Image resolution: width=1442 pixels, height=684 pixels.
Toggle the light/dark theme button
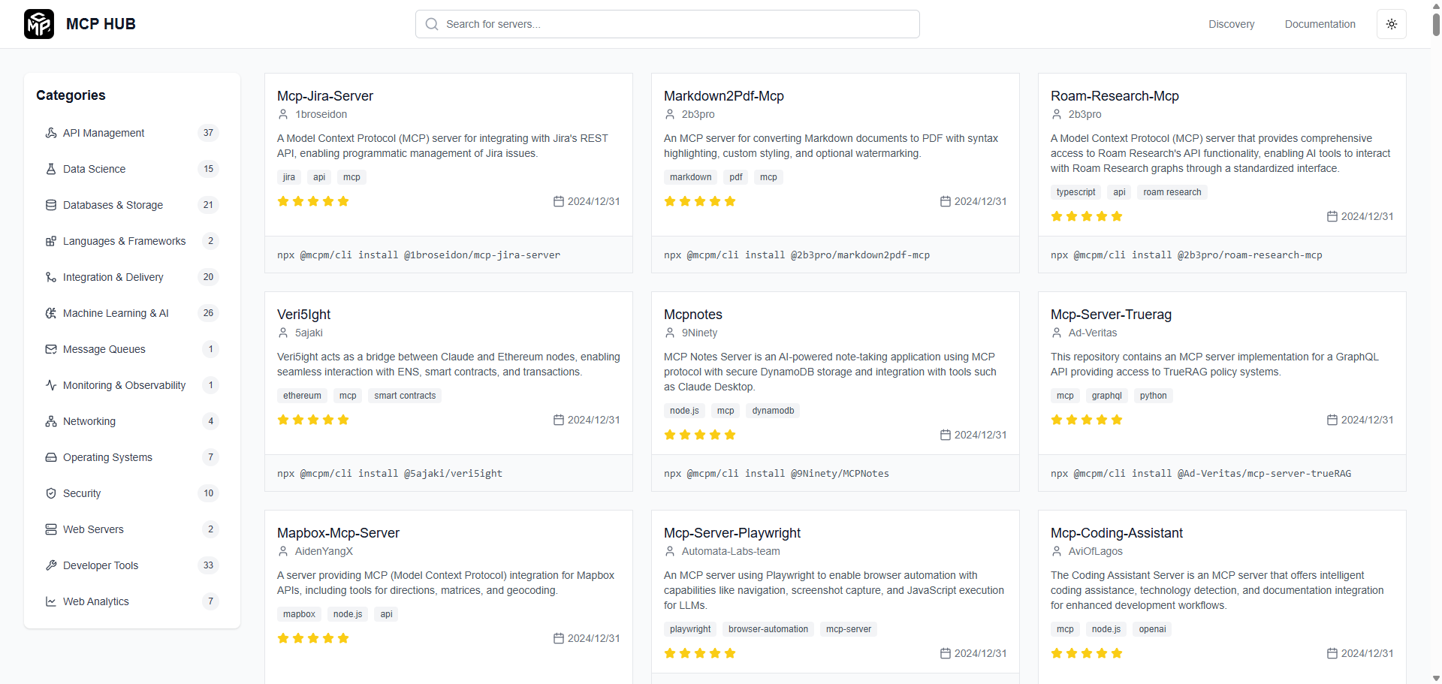pos(1391,24)
